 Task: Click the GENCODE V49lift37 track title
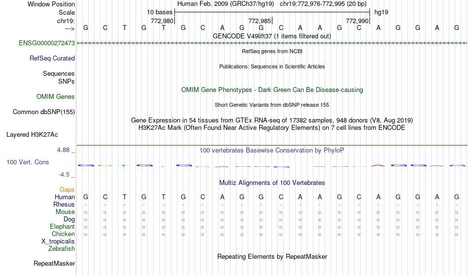point(272,36)
